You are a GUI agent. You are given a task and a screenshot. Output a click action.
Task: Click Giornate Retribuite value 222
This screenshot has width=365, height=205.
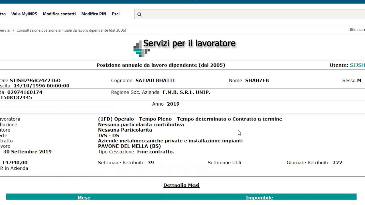pyautogui.click(x=337, y=163)
